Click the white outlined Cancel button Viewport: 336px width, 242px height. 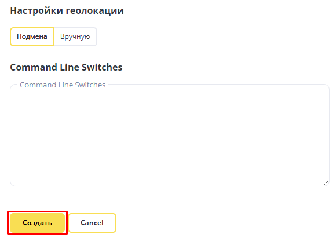point(92,223)
